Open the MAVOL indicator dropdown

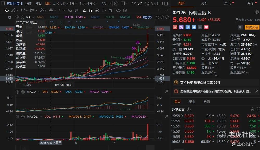[x=41, y=117]
